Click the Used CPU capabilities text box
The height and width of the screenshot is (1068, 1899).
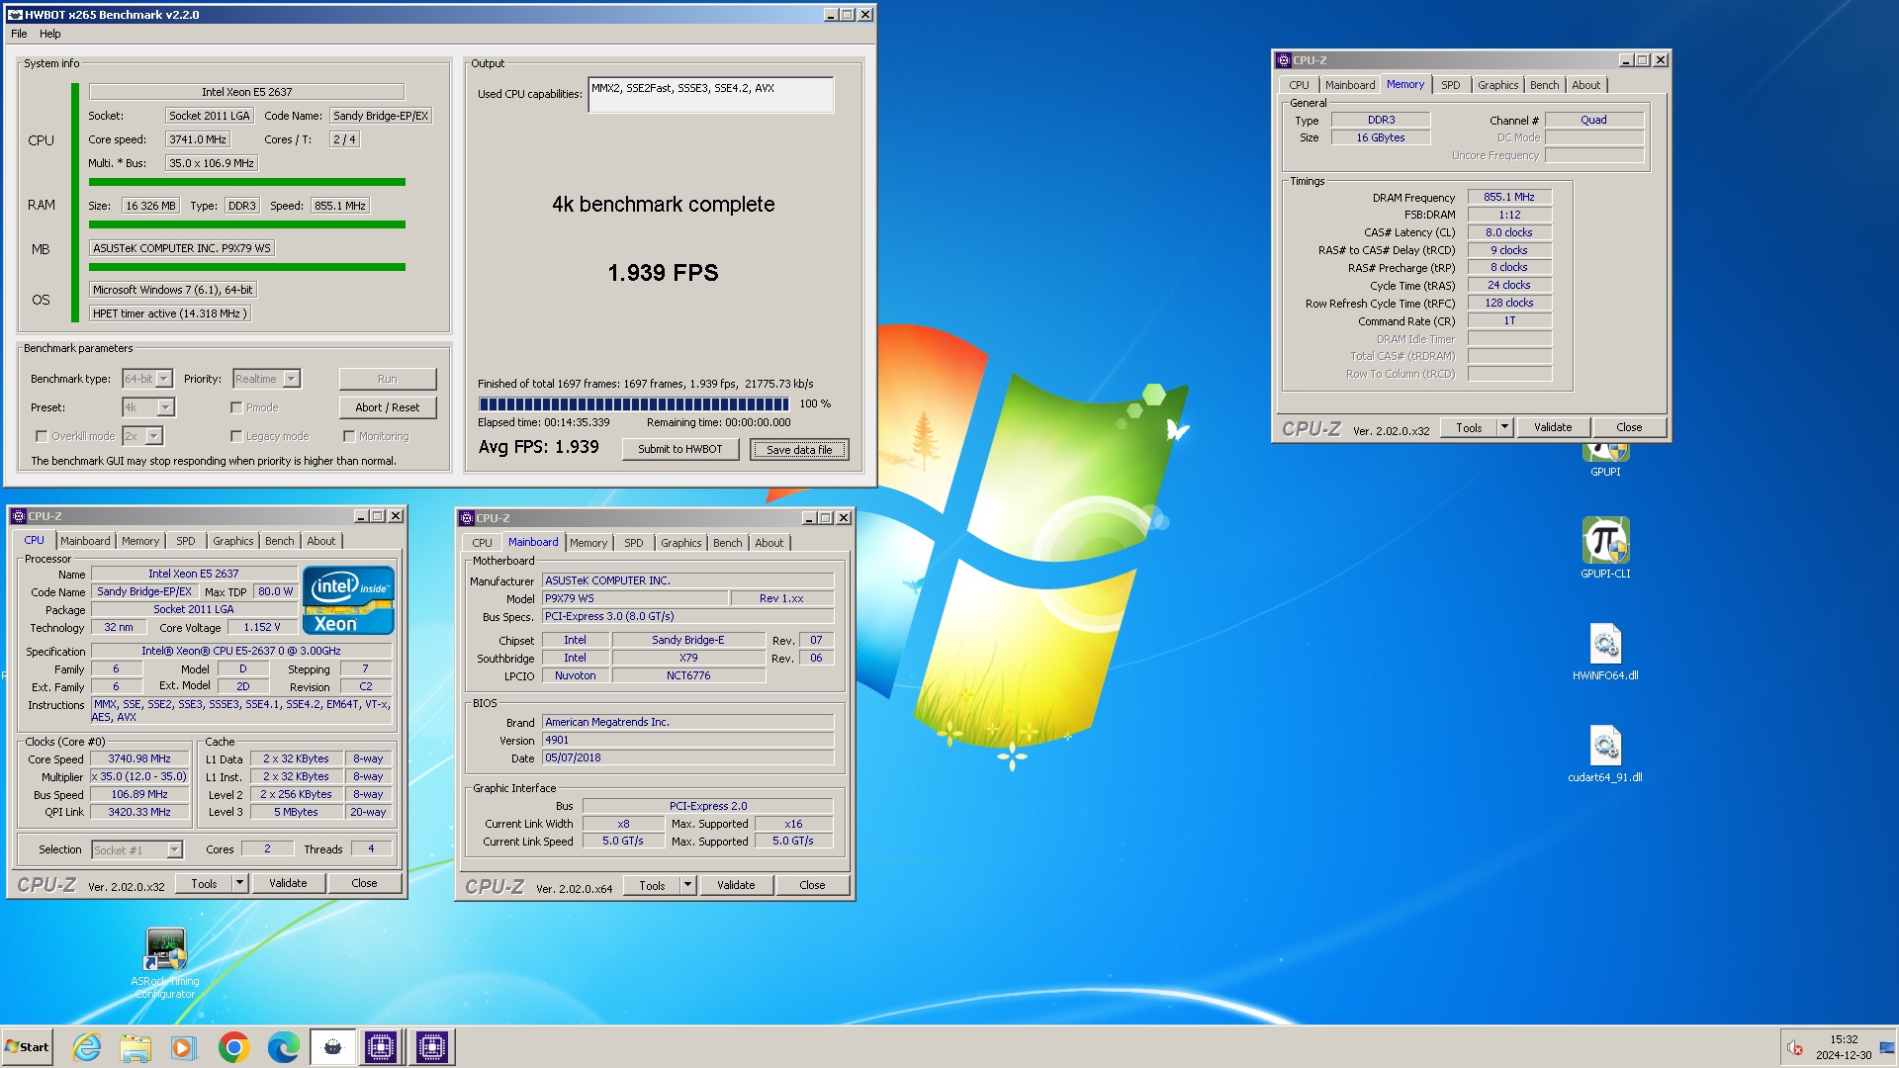coord(711,95)
